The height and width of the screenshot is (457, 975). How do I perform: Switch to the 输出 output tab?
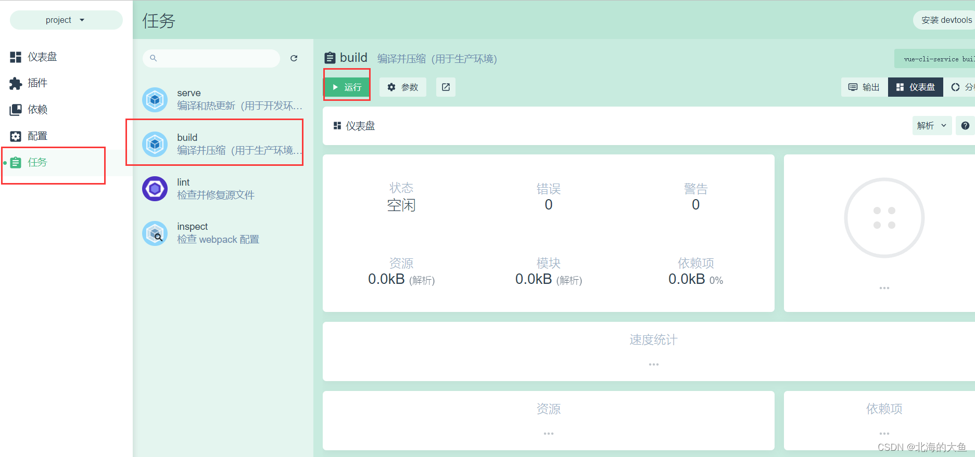(x=864, y=87)
